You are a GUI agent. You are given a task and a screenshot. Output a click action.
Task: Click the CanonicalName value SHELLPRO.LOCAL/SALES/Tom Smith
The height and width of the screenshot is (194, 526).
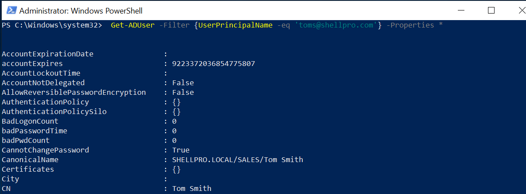tap(238, 160)
